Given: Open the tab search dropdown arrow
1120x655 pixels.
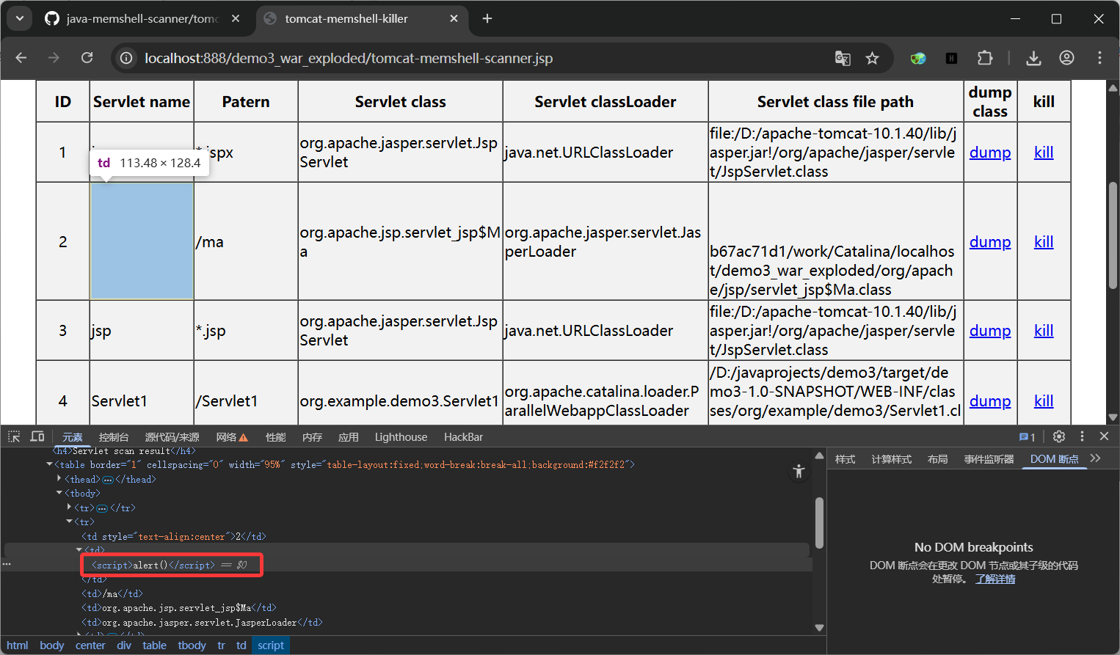Looking at the screenshot, I should pos(20,18).
